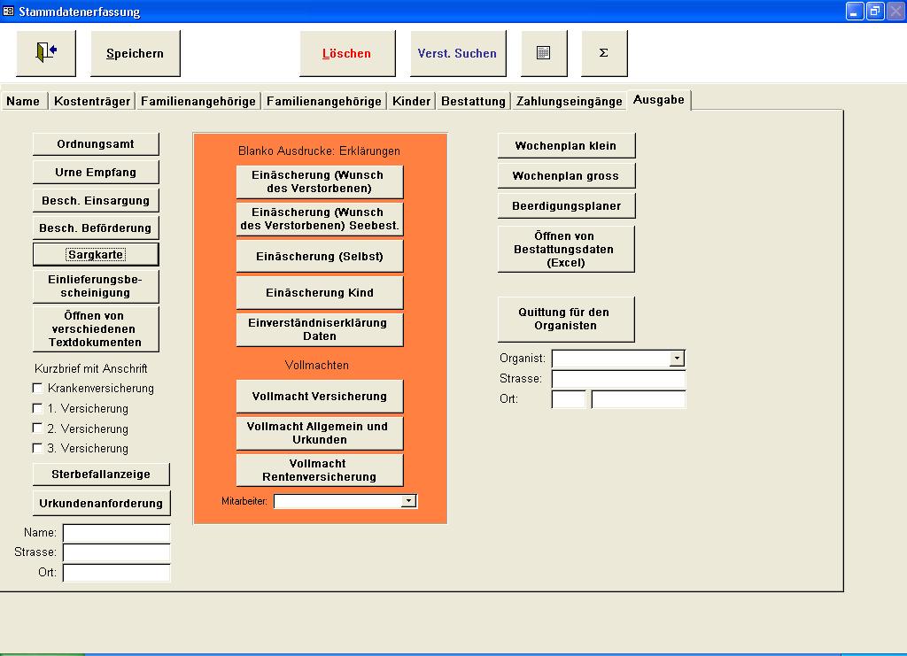Check the 3. Versicherung checkbox
Viewport: 907px width, 656px height.
[x=37, y=448]
